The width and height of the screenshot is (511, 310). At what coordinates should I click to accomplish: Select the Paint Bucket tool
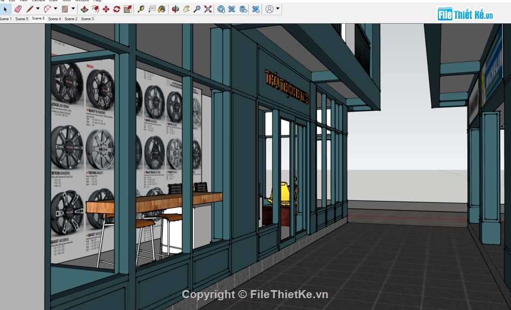pyautogui.click(x=162, y=9)
